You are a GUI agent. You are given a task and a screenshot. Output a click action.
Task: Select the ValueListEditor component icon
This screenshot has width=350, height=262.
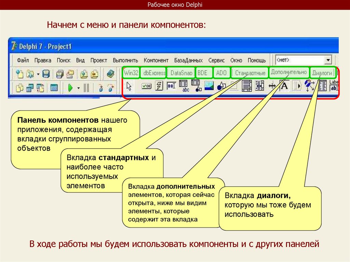(322, 86)
